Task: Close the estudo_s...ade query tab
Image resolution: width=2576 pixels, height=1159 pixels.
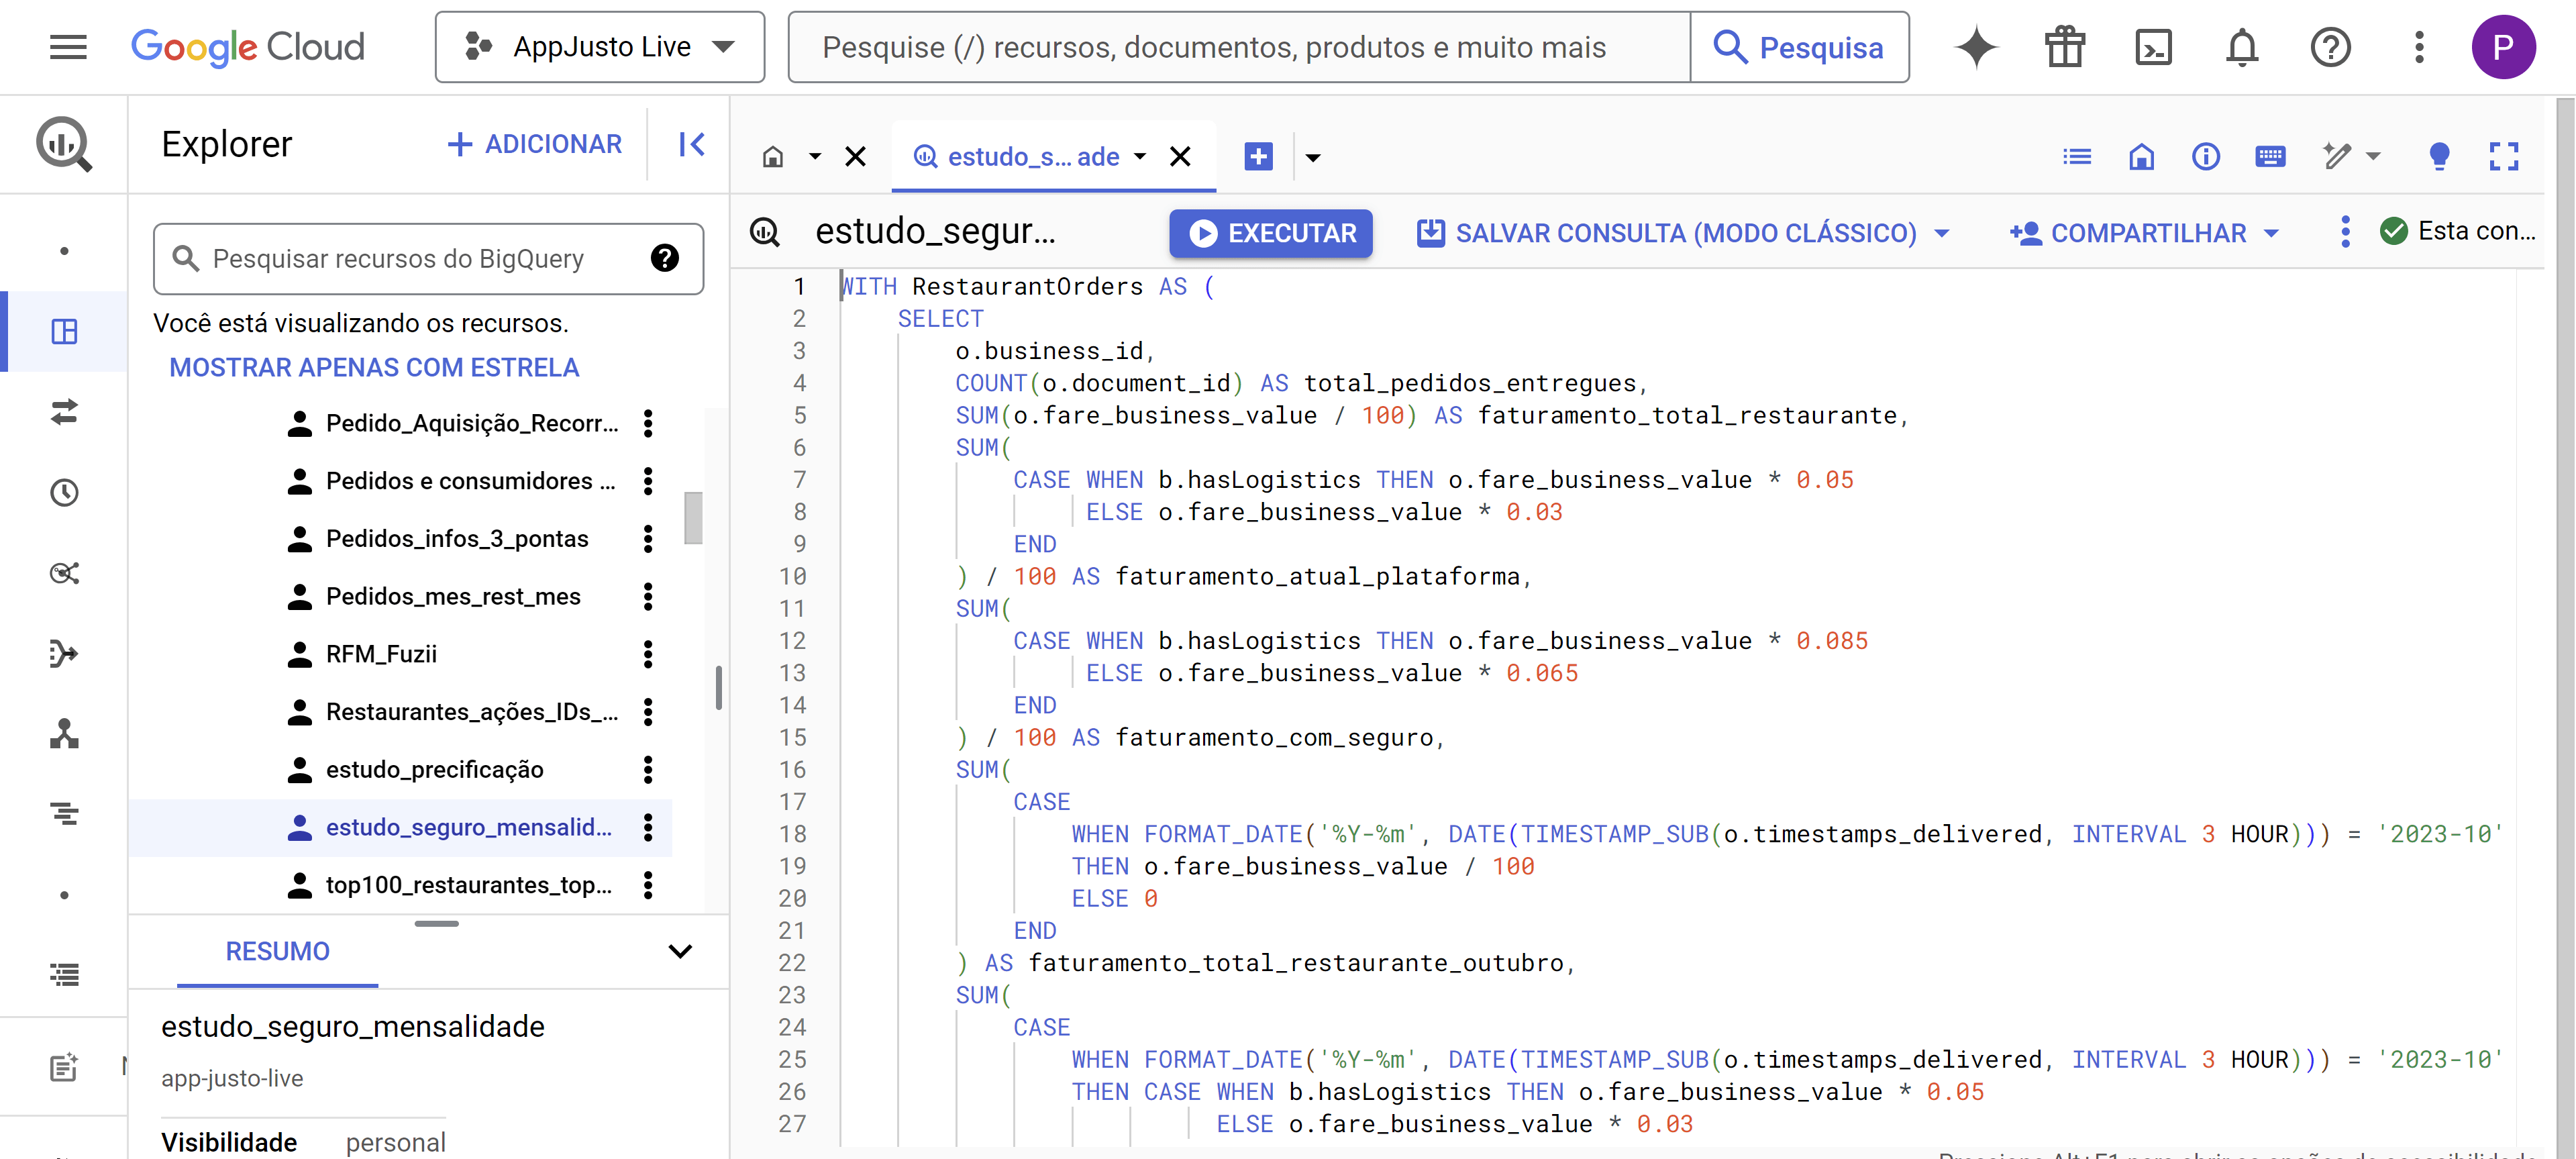Action: (1180, 157)
